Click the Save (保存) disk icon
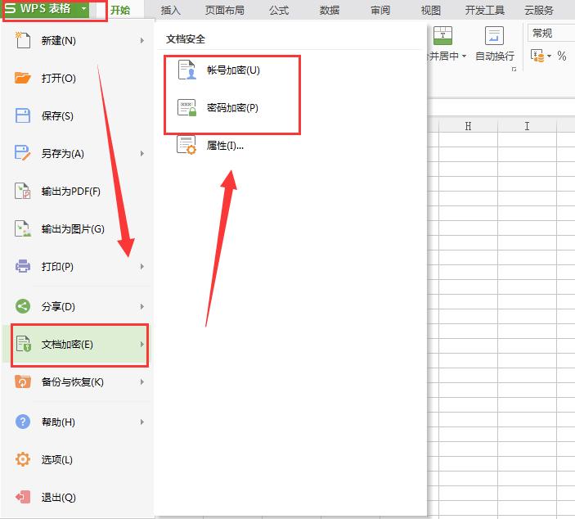Viewport: 575px width, 519px height. (x=23, y=115)
